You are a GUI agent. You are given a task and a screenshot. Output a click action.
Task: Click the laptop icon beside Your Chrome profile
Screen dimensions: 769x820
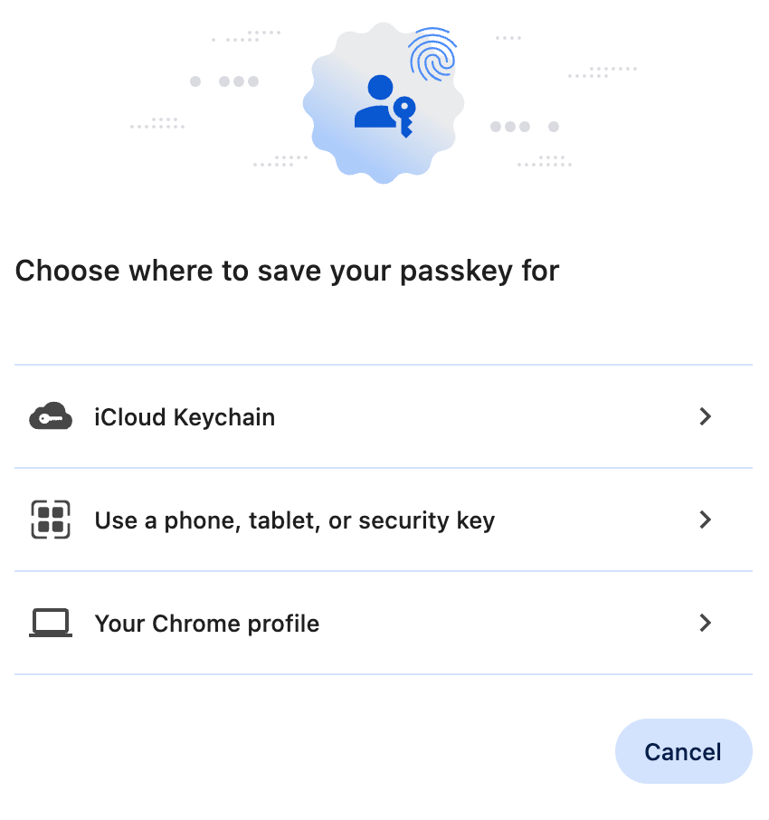pyautogui.click(x=51, y=623)
